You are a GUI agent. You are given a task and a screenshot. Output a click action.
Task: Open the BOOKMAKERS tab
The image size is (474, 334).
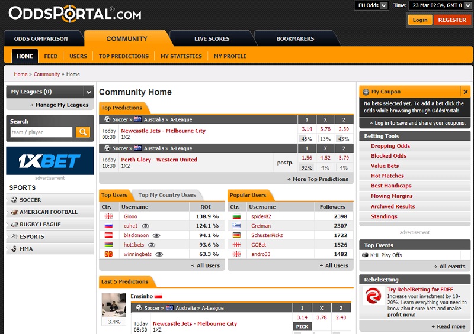tap(295, 38)
